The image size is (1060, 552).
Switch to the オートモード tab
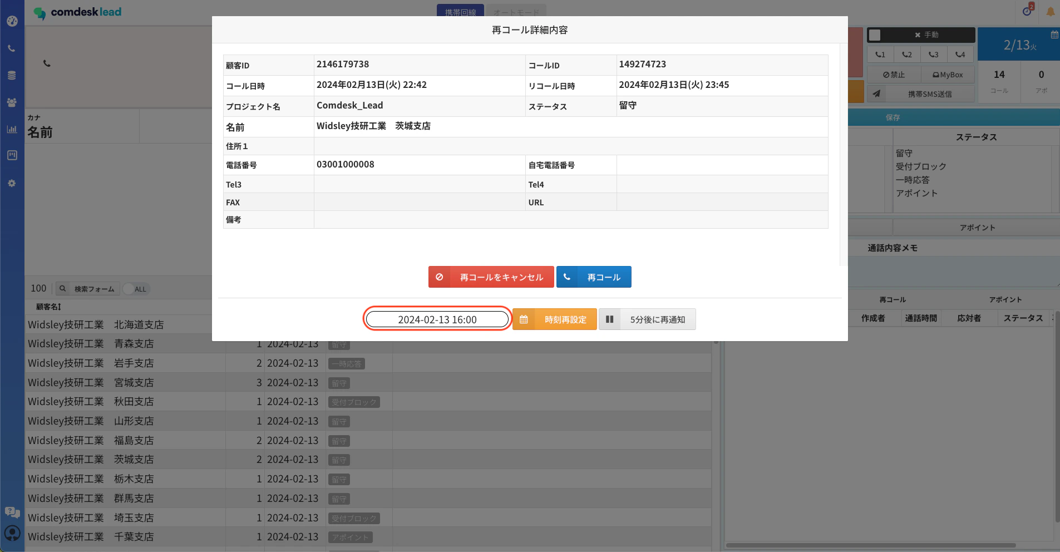(516, 11)
